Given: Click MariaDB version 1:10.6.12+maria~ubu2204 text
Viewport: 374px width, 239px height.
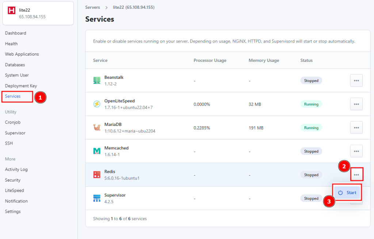Looking at the screenshot, I should (x=130, y=131).
